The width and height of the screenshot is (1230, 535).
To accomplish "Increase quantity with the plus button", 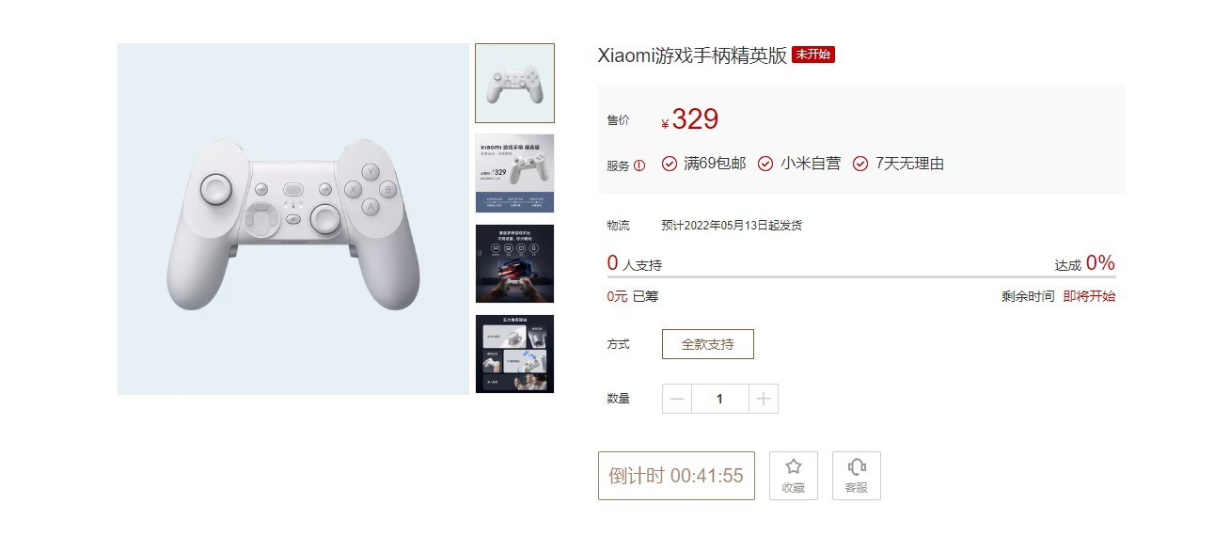I will click(x=764, y=399).
